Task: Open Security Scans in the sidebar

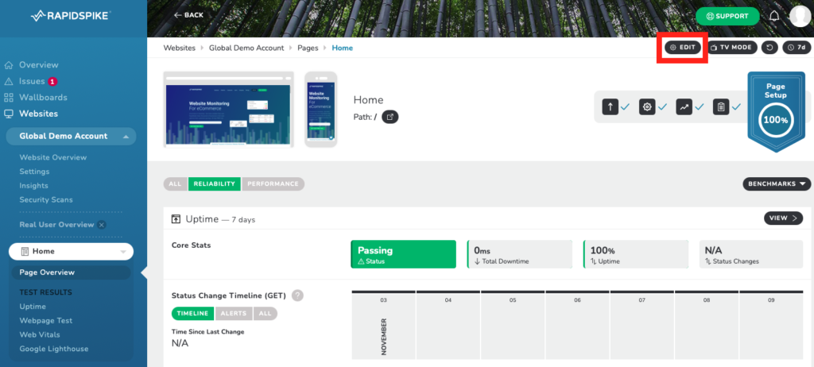Action: point(46,199)
